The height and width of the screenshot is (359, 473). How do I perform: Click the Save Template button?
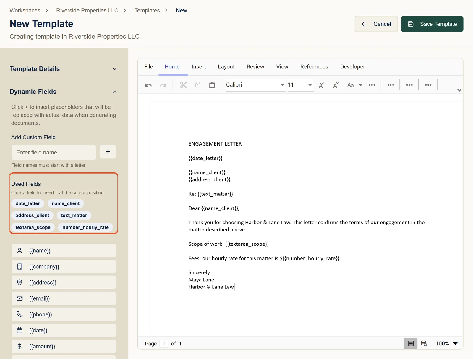432,24
